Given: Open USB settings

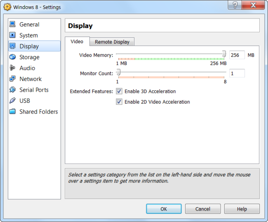Looking at the screenshot, I should pyautogui.click(x=34, y=101).
